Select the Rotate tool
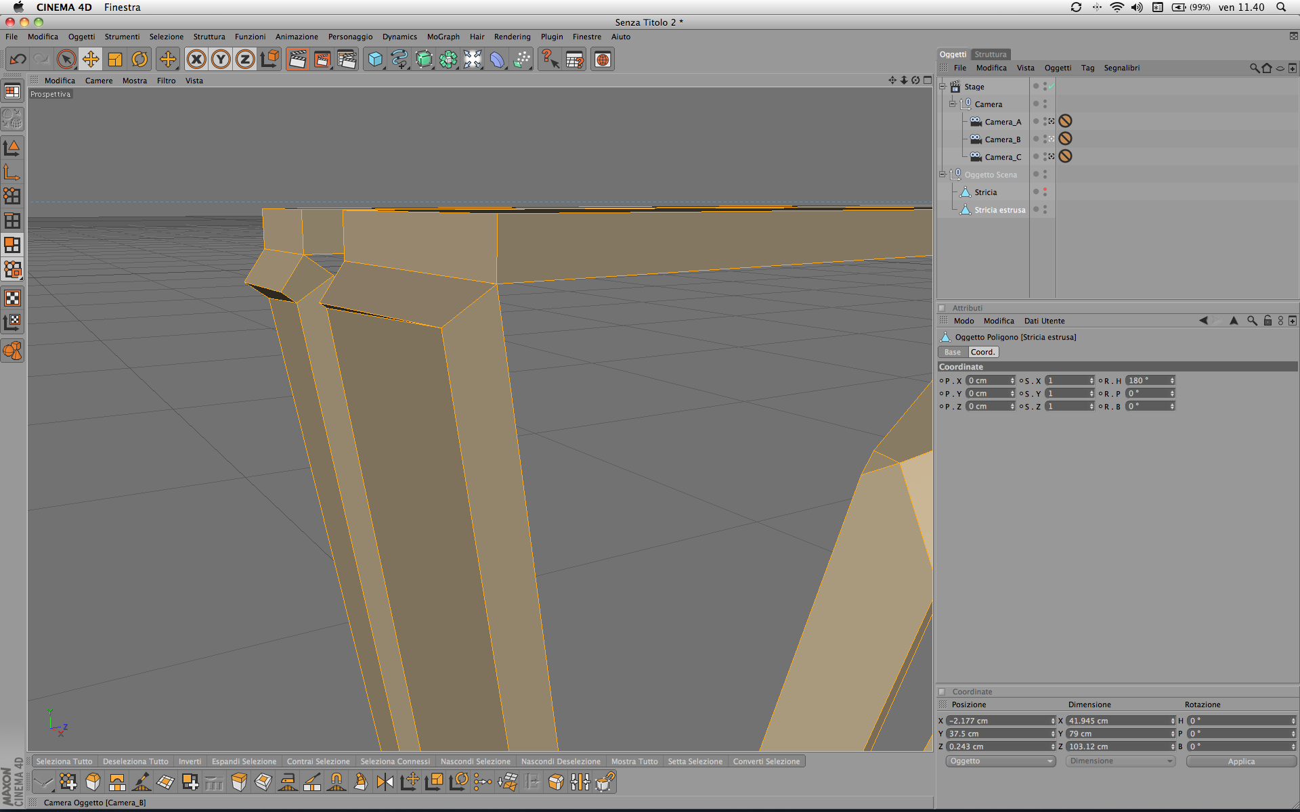1300x812 pixels. coord(139,60)
